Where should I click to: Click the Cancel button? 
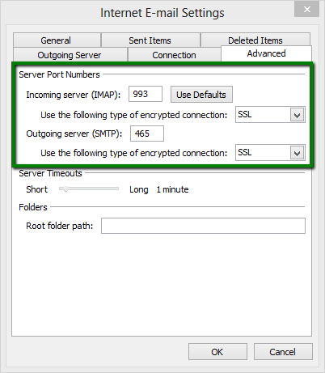point(283,352)
